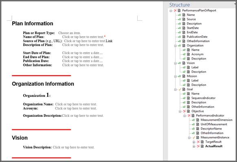The height and width of the screenshot is (162, 237).
Task: Click the Organization Name text field
Action: pos(76,104)
